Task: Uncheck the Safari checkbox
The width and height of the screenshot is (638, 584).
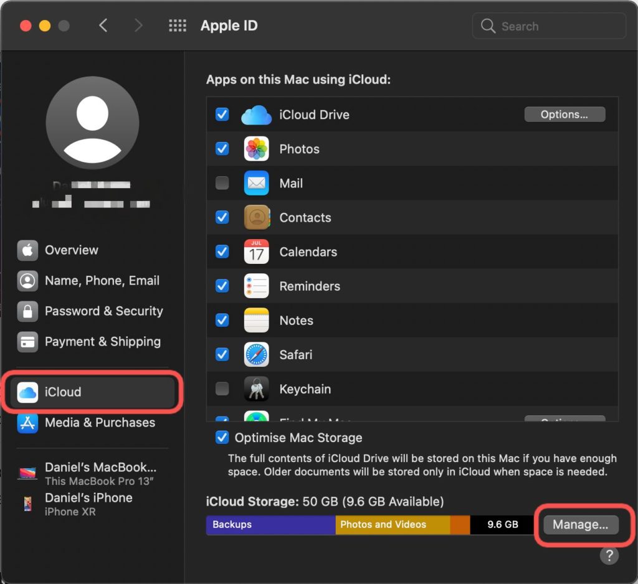Action: point(222,354)
